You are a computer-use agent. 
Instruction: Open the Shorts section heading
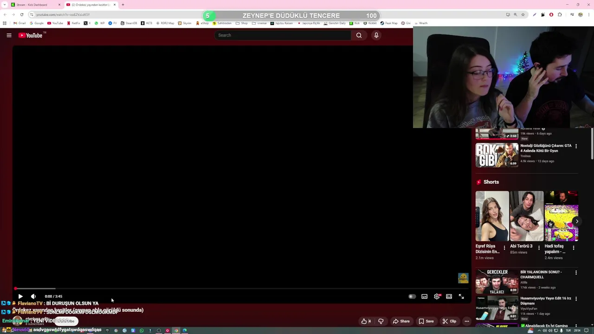491,182
